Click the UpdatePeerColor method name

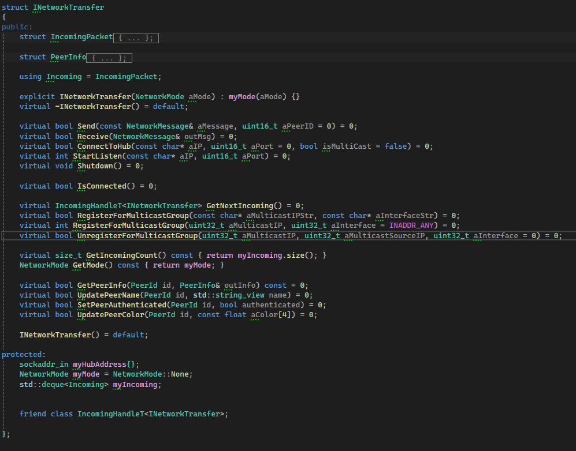[110, 314]
